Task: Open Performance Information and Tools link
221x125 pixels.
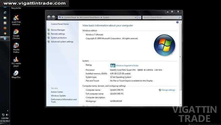Action: (x=64, y=101)
